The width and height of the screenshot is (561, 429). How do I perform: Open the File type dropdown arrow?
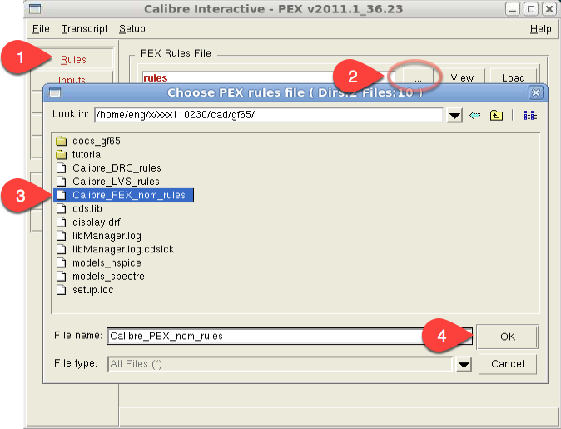[x=464, y=364]
